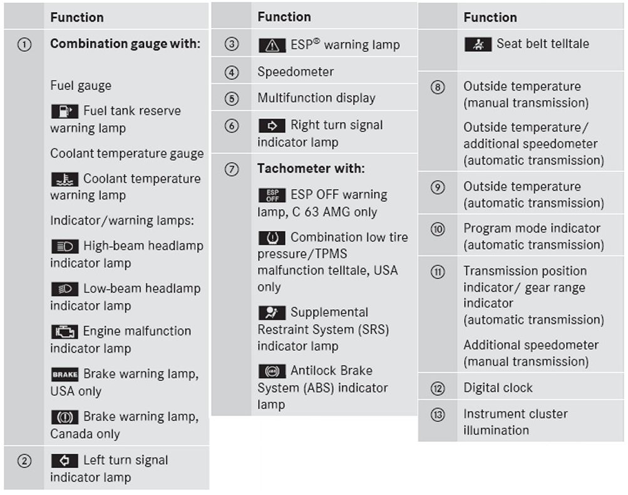The height and width of the screenshot is (495, 628).
Task: Click the ESP OFF warning lamp icon
Action: [x=272, y=195]
